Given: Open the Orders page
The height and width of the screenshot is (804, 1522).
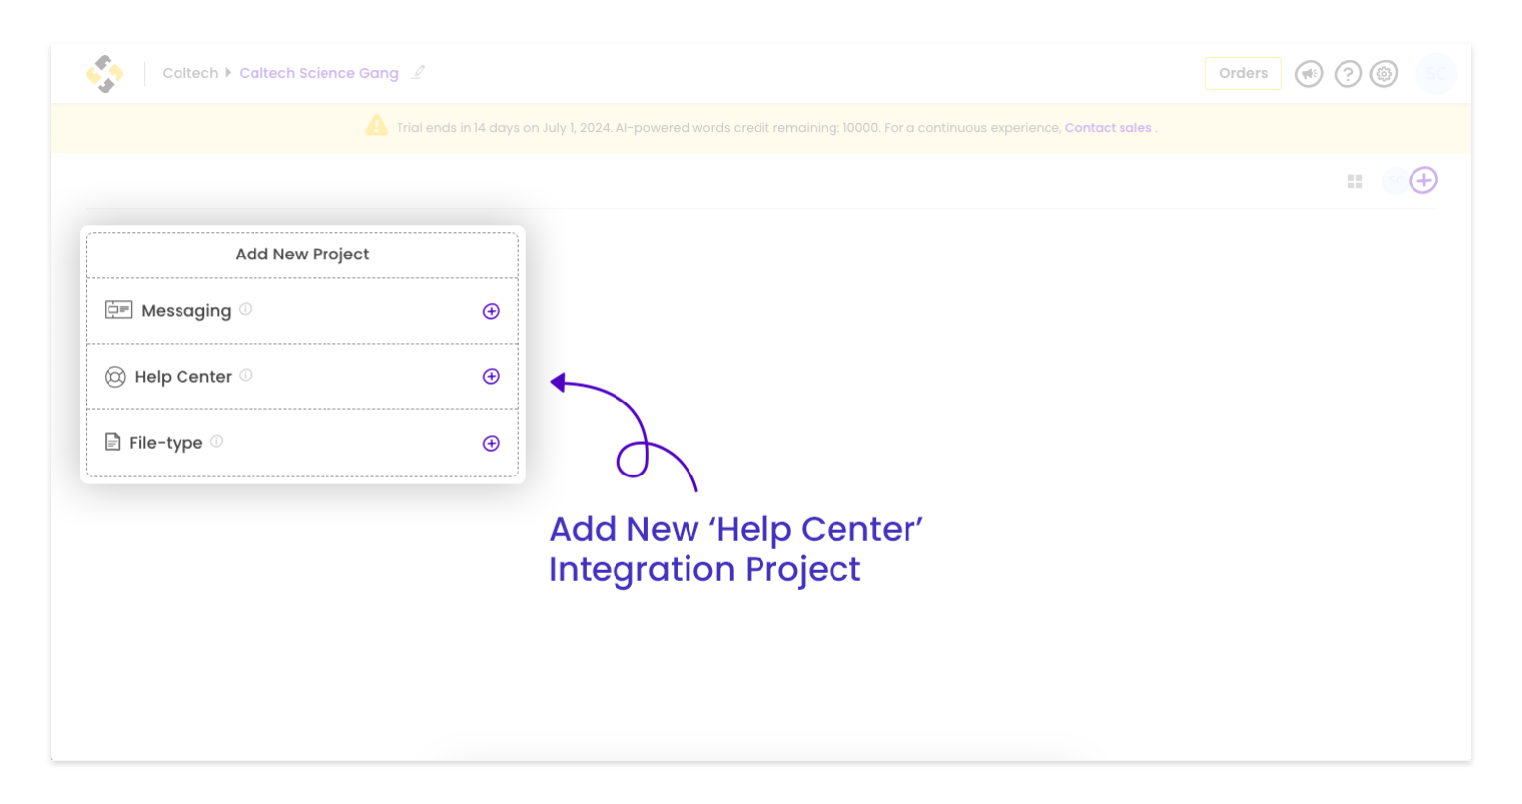Looking at the screenshot, I should click(1243, 74).
